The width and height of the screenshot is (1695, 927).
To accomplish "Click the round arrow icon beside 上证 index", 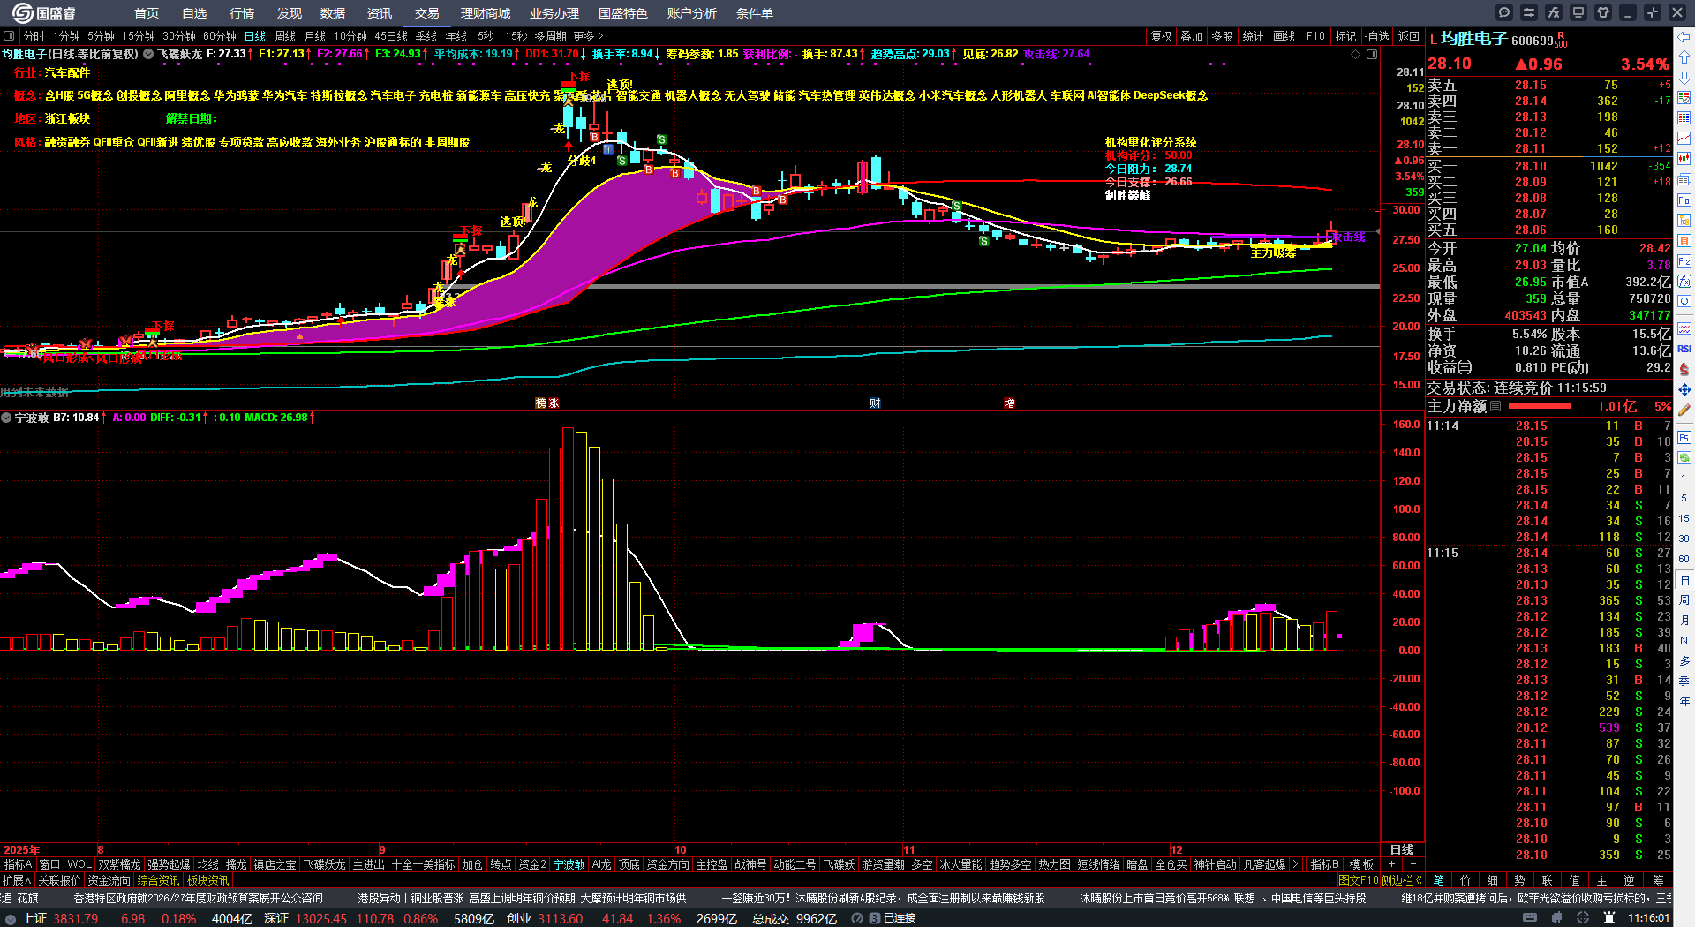I will click(11, 919).
